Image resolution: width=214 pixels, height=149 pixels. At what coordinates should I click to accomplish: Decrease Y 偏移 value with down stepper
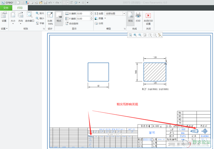coord(92,19)
